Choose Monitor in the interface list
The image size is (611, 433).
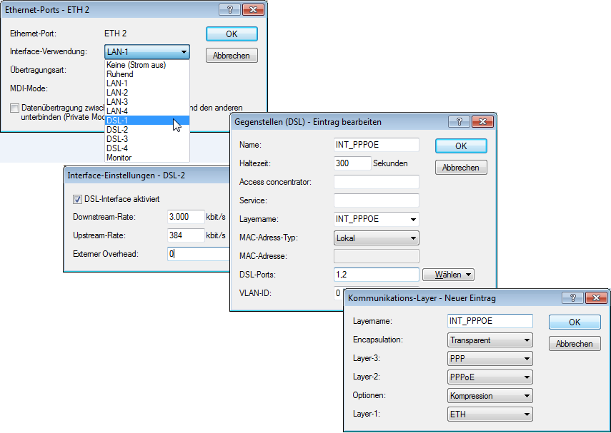point(119,158)
